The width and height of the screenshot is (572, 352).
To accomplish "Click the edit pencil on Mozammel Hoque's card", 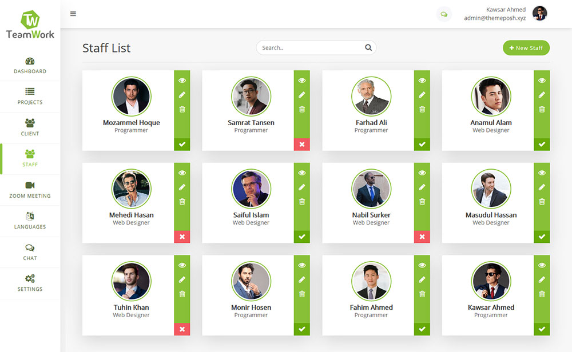I will (182, 94).
